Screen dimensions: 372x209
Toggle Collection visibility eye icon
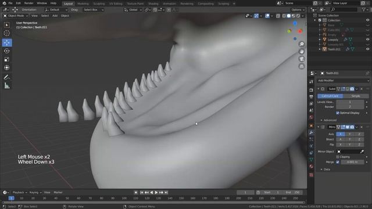coord(367,20)
